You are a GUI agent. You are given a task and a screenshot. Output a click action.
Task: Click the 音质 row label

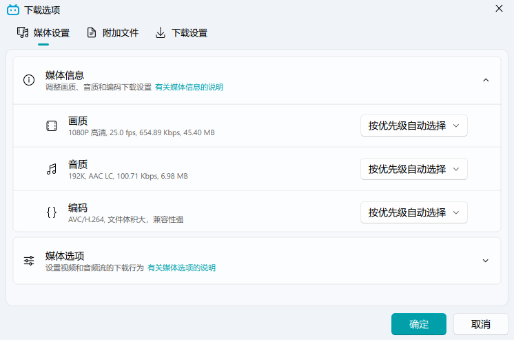pos(78,164)
